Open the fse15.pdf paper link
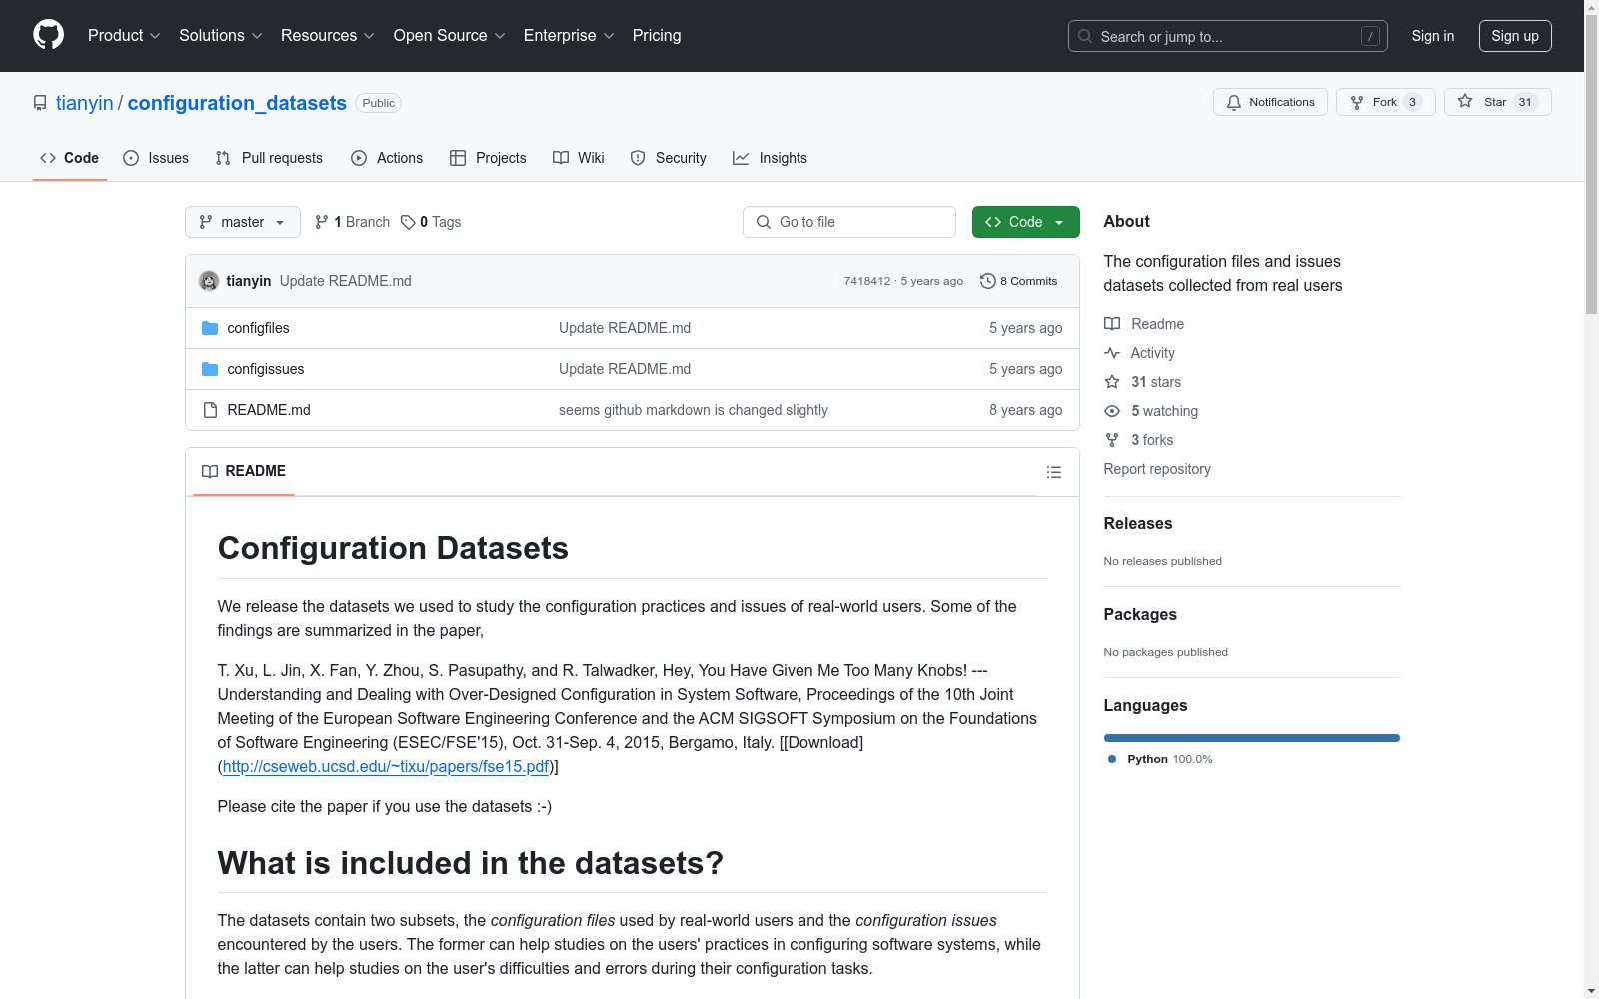Image resolution: width=1599 pixels, height=999 pixels. pyautogui.click(x=386, y=766)
